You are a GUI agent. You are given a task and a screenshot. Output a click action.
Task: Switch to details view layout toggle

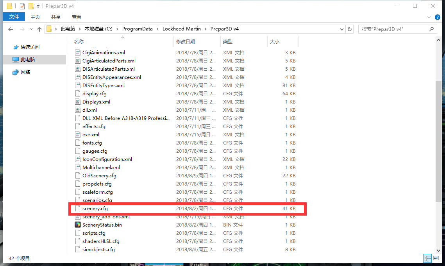[428, 258]
